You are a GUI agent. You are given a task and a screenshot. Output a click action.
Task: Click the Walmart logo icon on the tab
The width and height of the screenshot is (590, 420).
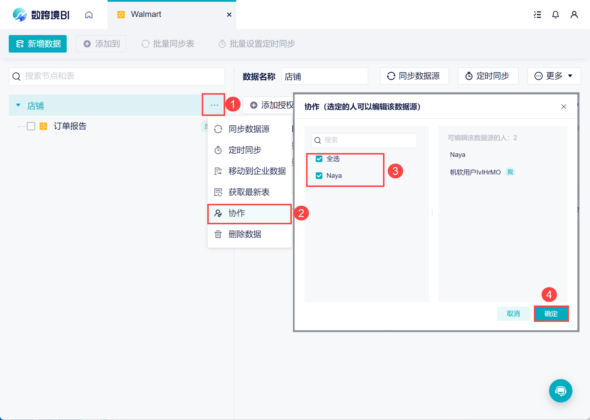click(x=121, y=14)
